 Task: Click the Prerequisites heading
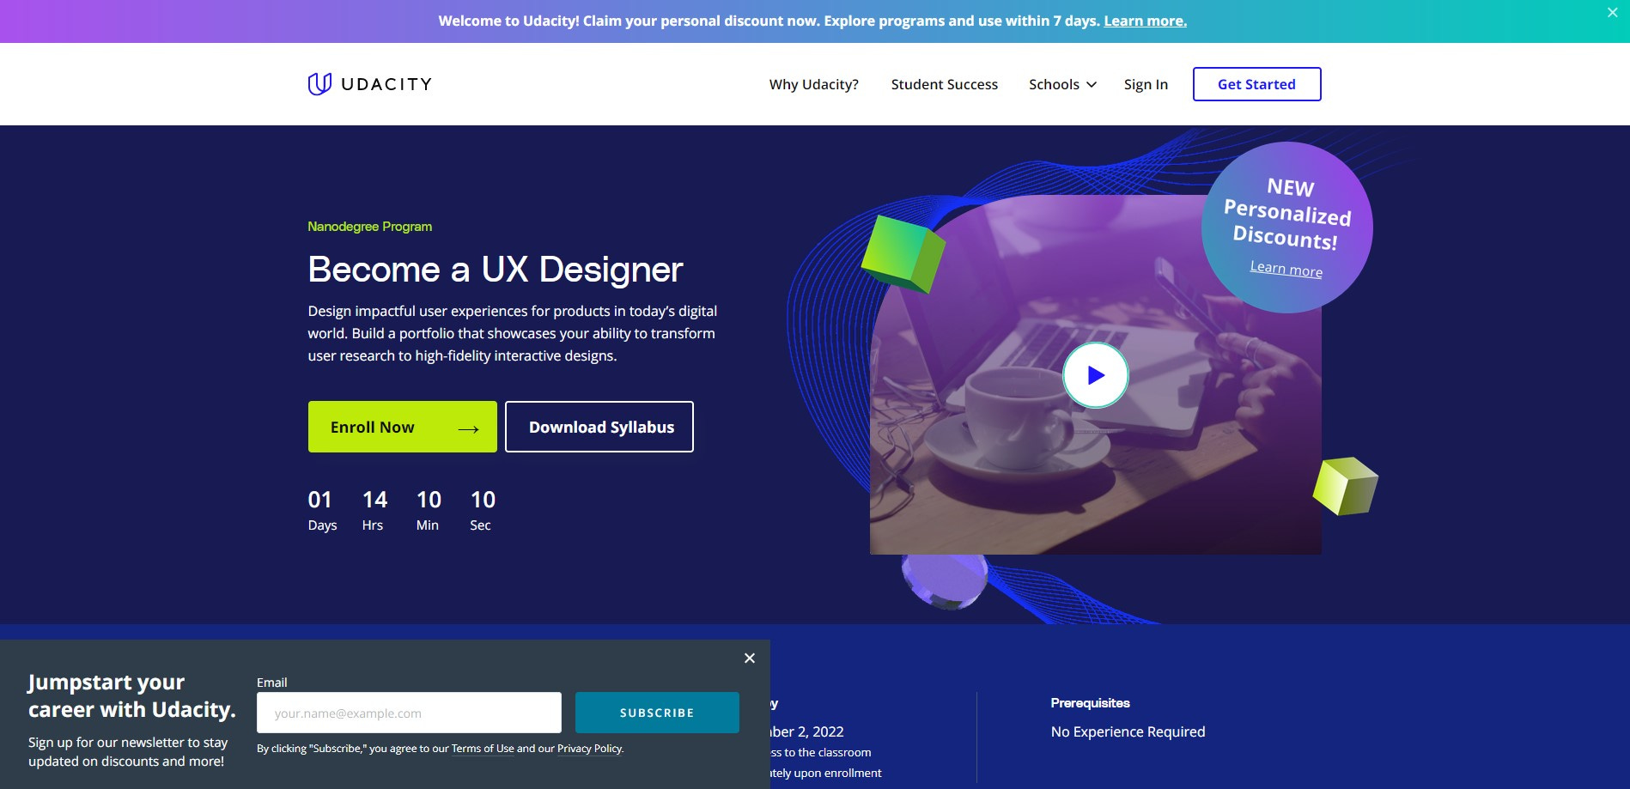pos(1090,703)
